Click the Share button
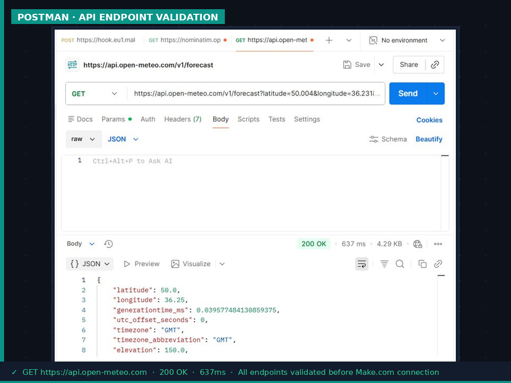511x383 pixels. click(409, 64)
